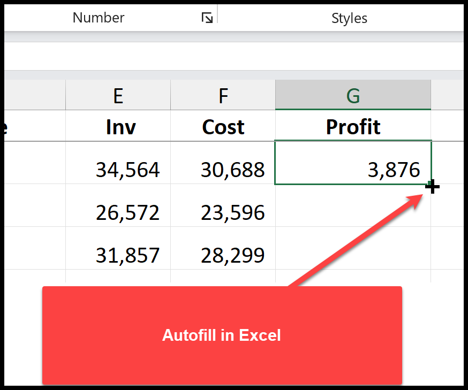Click the Profit header cell
Screen dimensions: 468x390
tap(352, 127)
